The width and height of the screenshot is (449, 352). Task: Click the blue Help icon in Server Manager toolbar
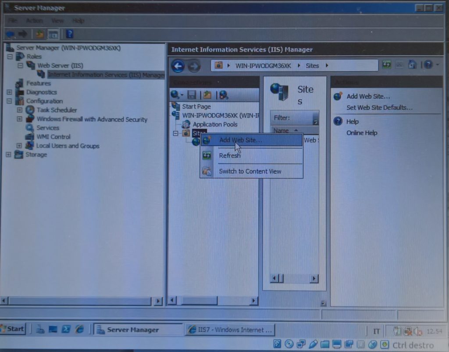point(70,34)
